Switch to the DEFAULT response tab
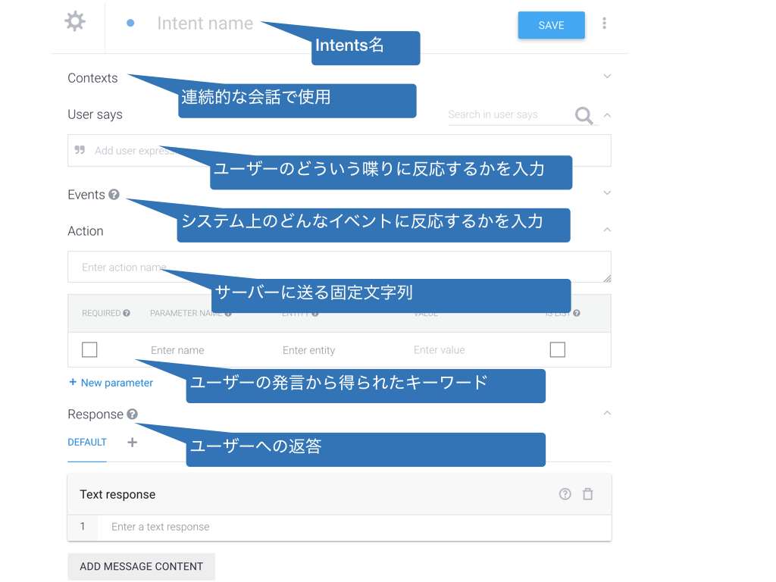Image resolution: width=776 pixels, height=582 pixels. pyautogui.click(x=86, y=442)
